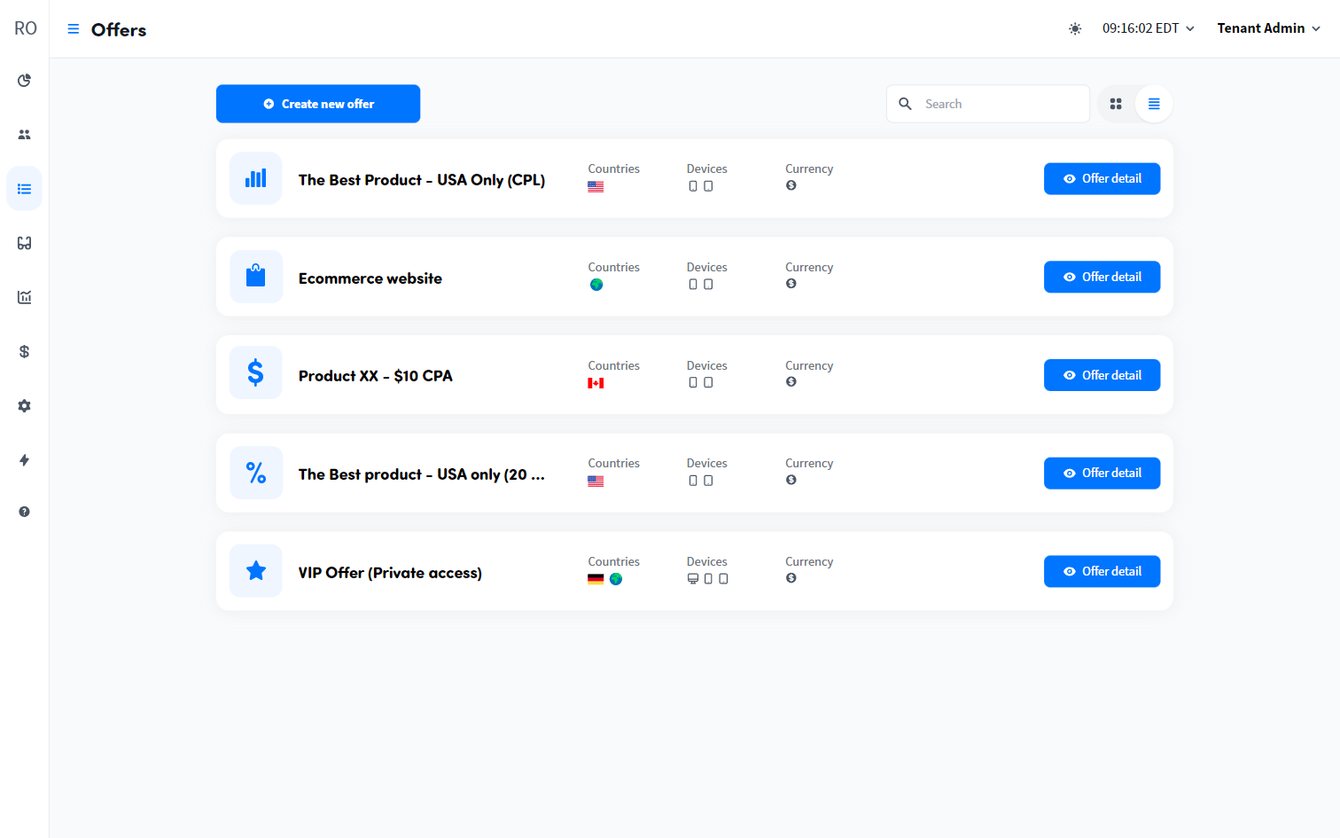Expand the 09:16:02 EDT time dropdown
Screen dimensions: 1340x838
(1148, 27)
